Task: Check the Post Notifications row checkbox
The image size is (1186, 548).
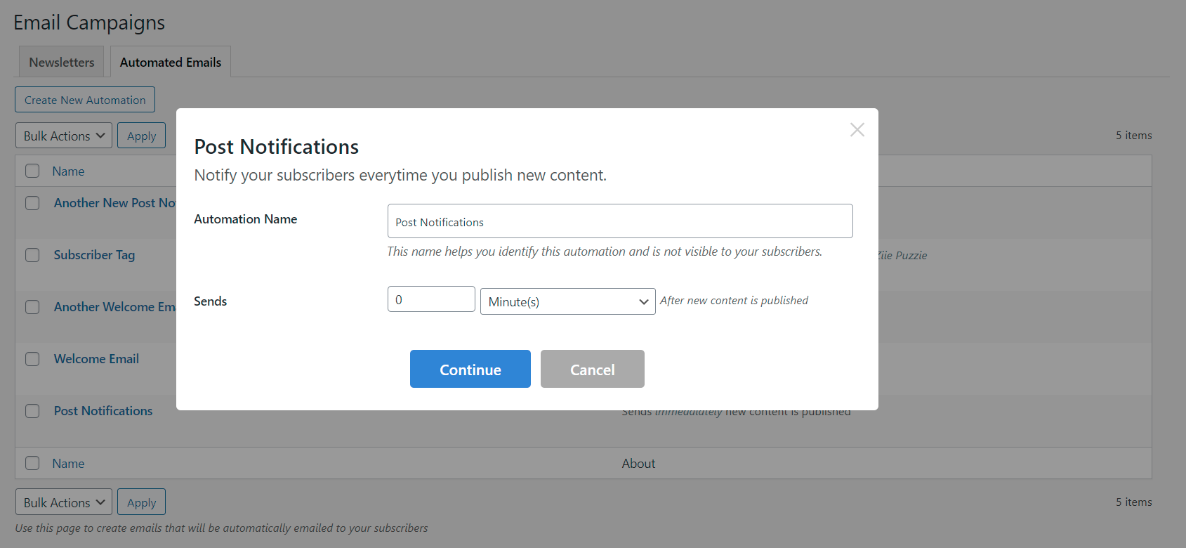Action: tap(32, 411)
